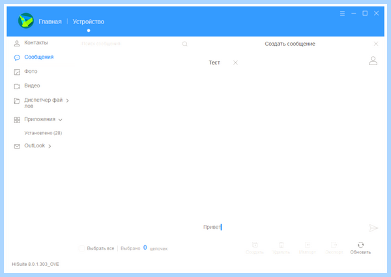
Task: Open the hamburger menu icon
Action: point(342,14)
